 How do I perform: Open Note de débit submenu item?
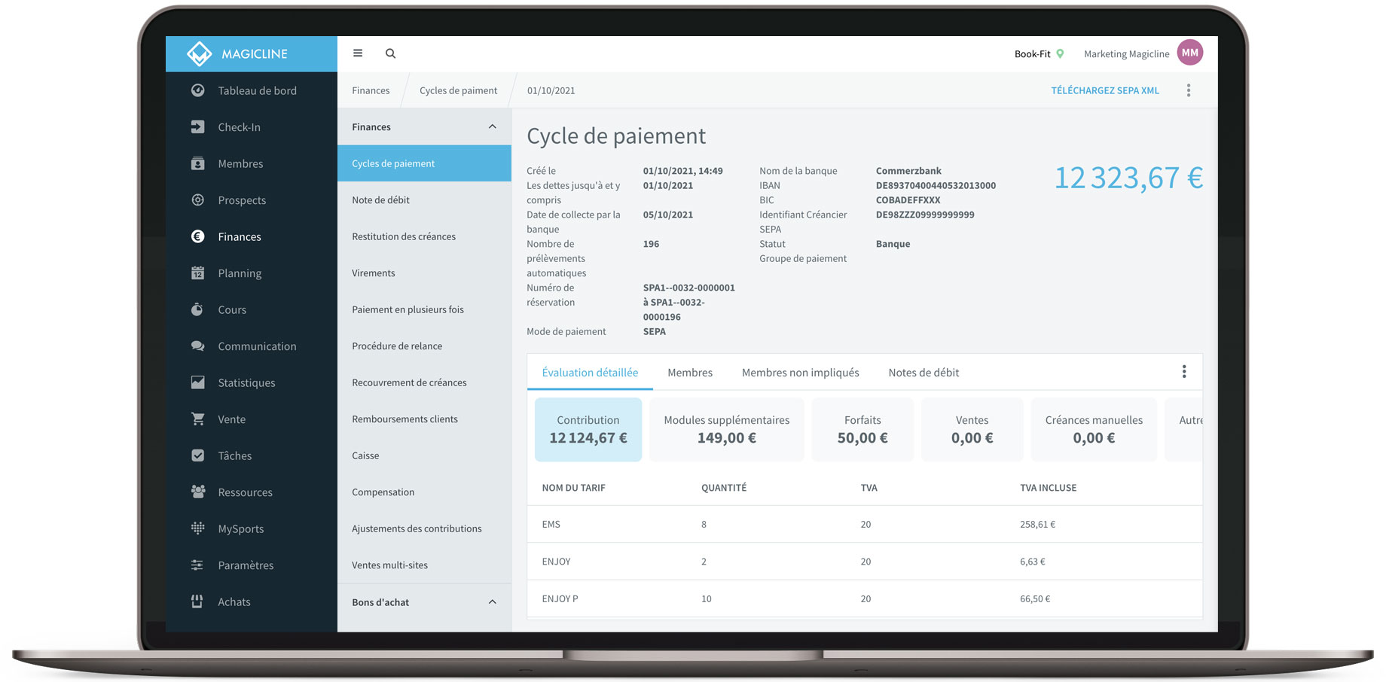[424, 200]
